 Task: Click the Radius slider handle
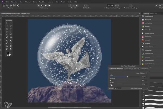coord(127,77)
